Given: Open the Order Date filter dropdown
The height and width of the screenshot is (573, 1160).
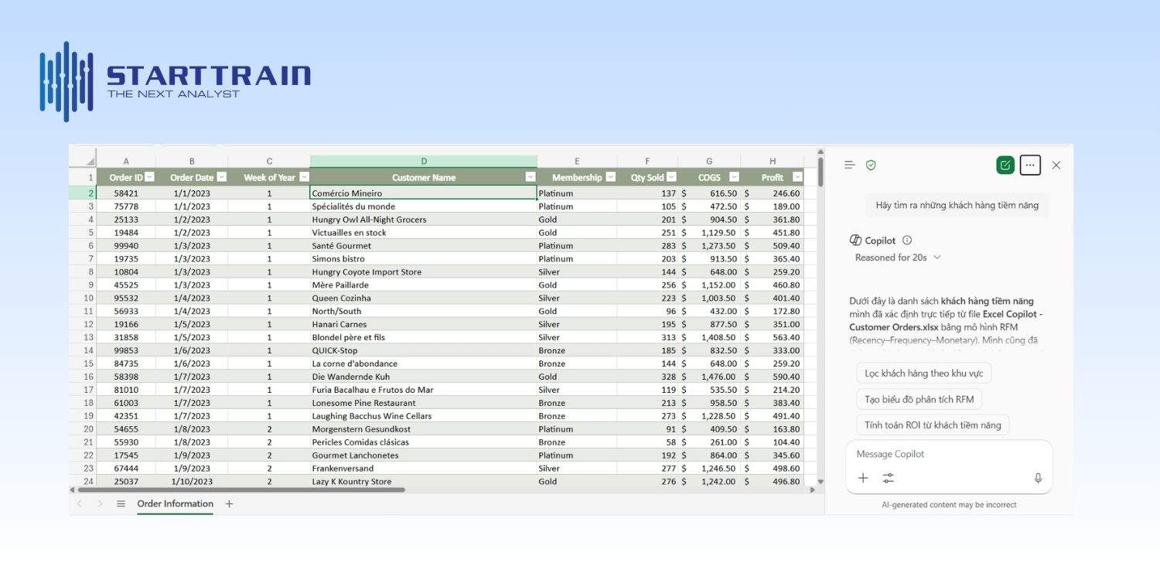Looking at the screenshot, I should click(x=221, y=177).
